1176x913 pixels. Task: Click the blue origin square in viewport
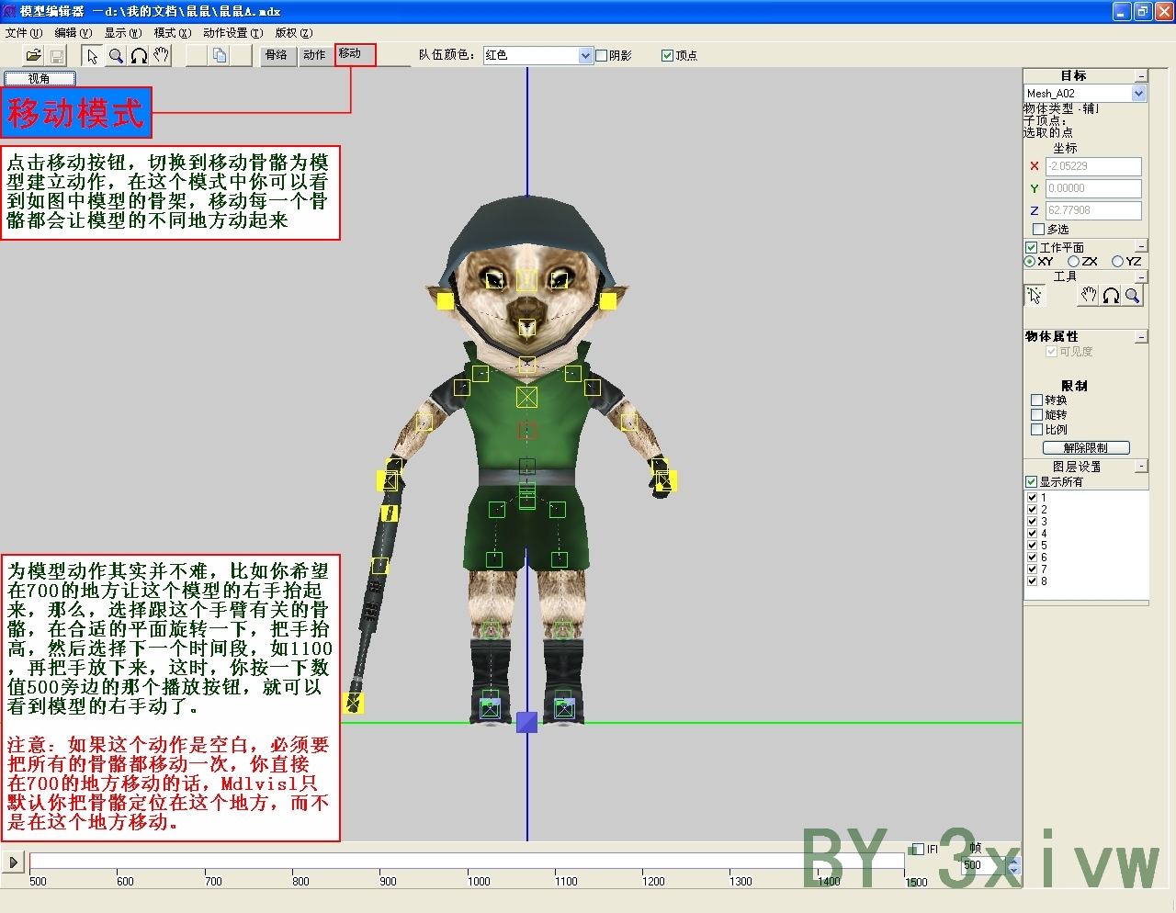526,722
